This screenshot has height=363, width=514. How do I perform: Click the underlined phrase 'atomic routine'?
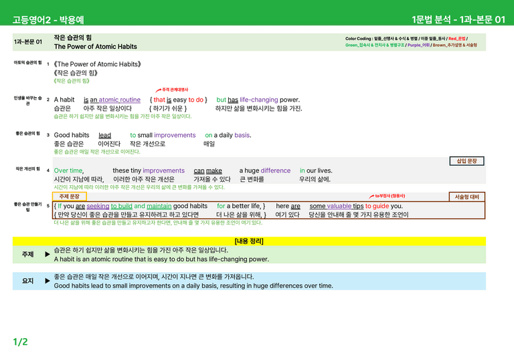point(120,100)
